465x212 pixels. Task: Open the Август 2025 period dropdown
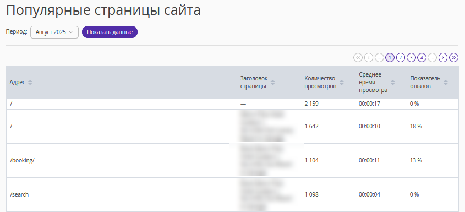click(54, 32)
